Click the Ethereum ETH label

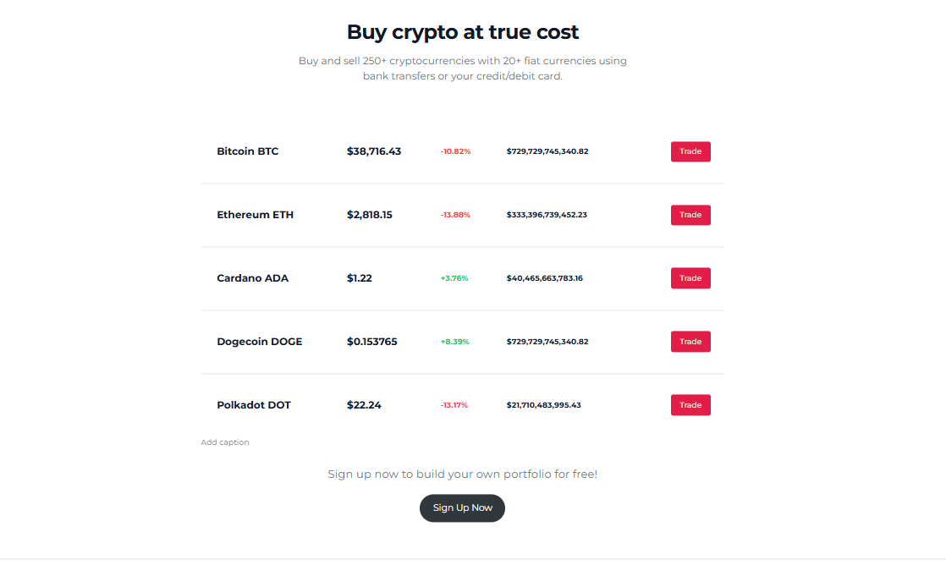coord(255,215)
